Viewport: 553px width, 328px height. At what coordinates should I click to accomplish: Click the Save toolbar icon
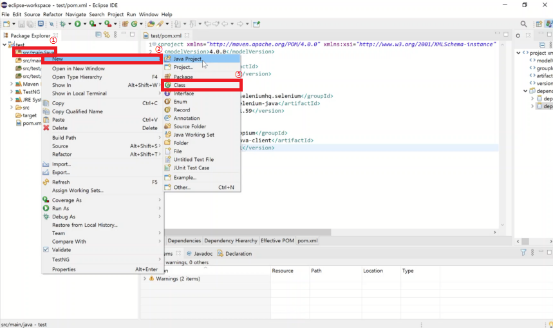point(21,24)
